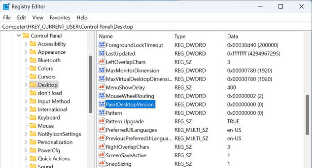312x168 pixels.
Task: Click the Mouse folder icon
Action: (x=33, y=125)
